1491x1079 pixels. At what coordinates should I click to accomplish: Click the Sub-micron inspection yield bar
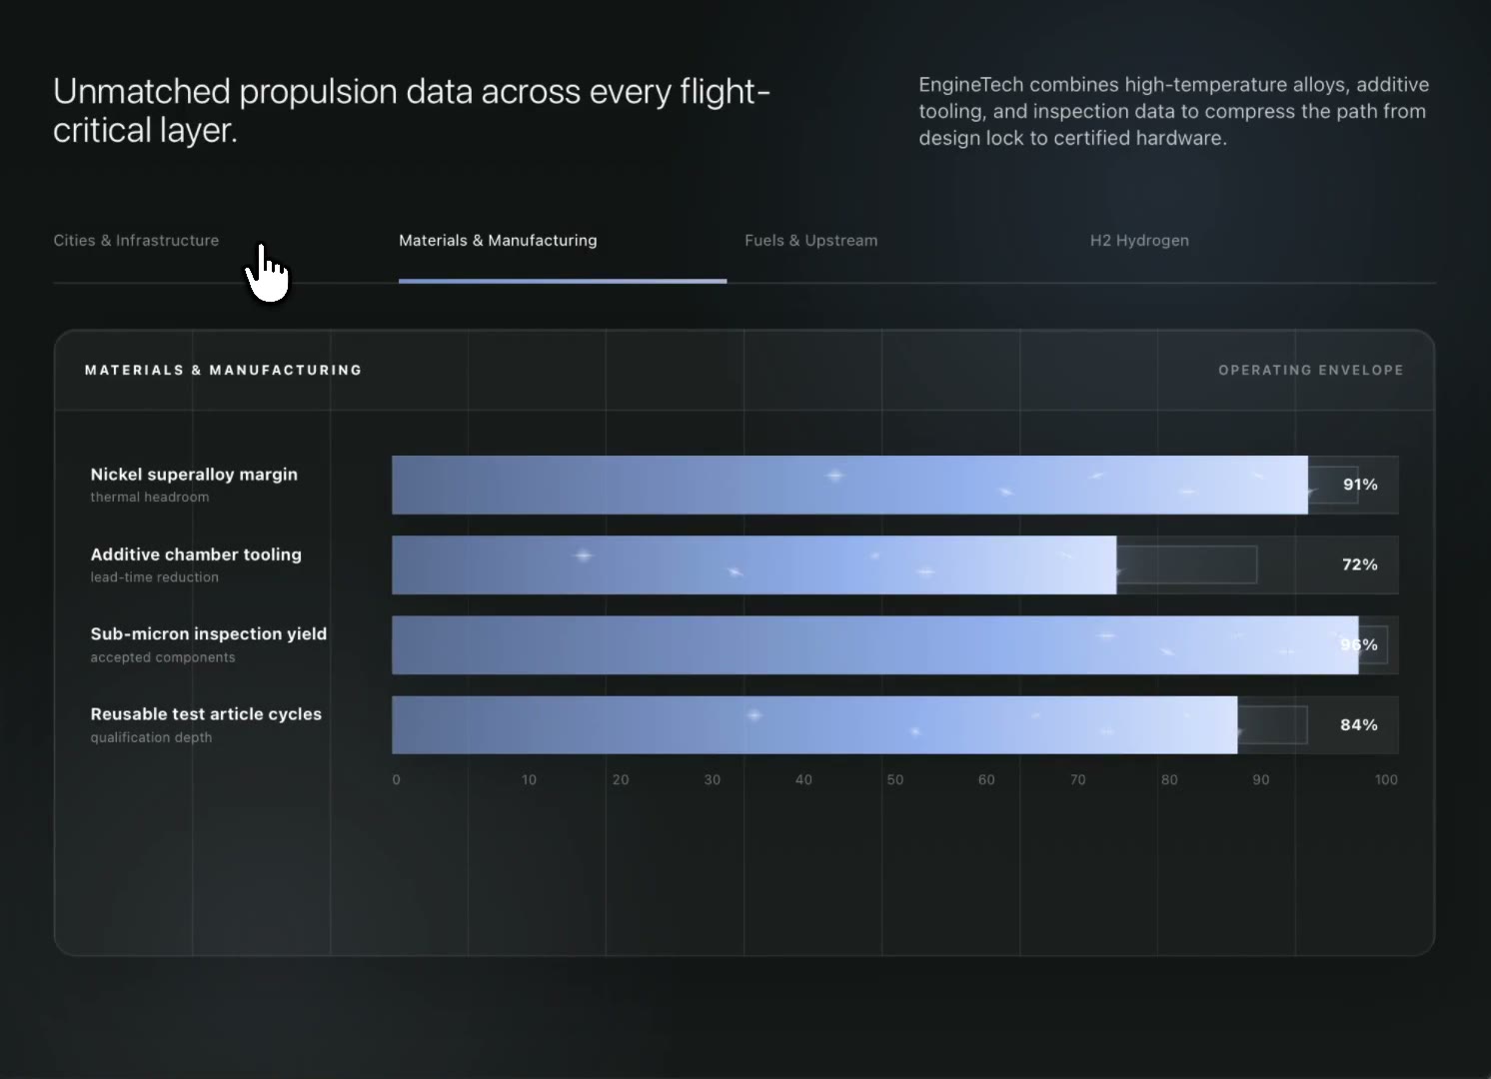874,644
